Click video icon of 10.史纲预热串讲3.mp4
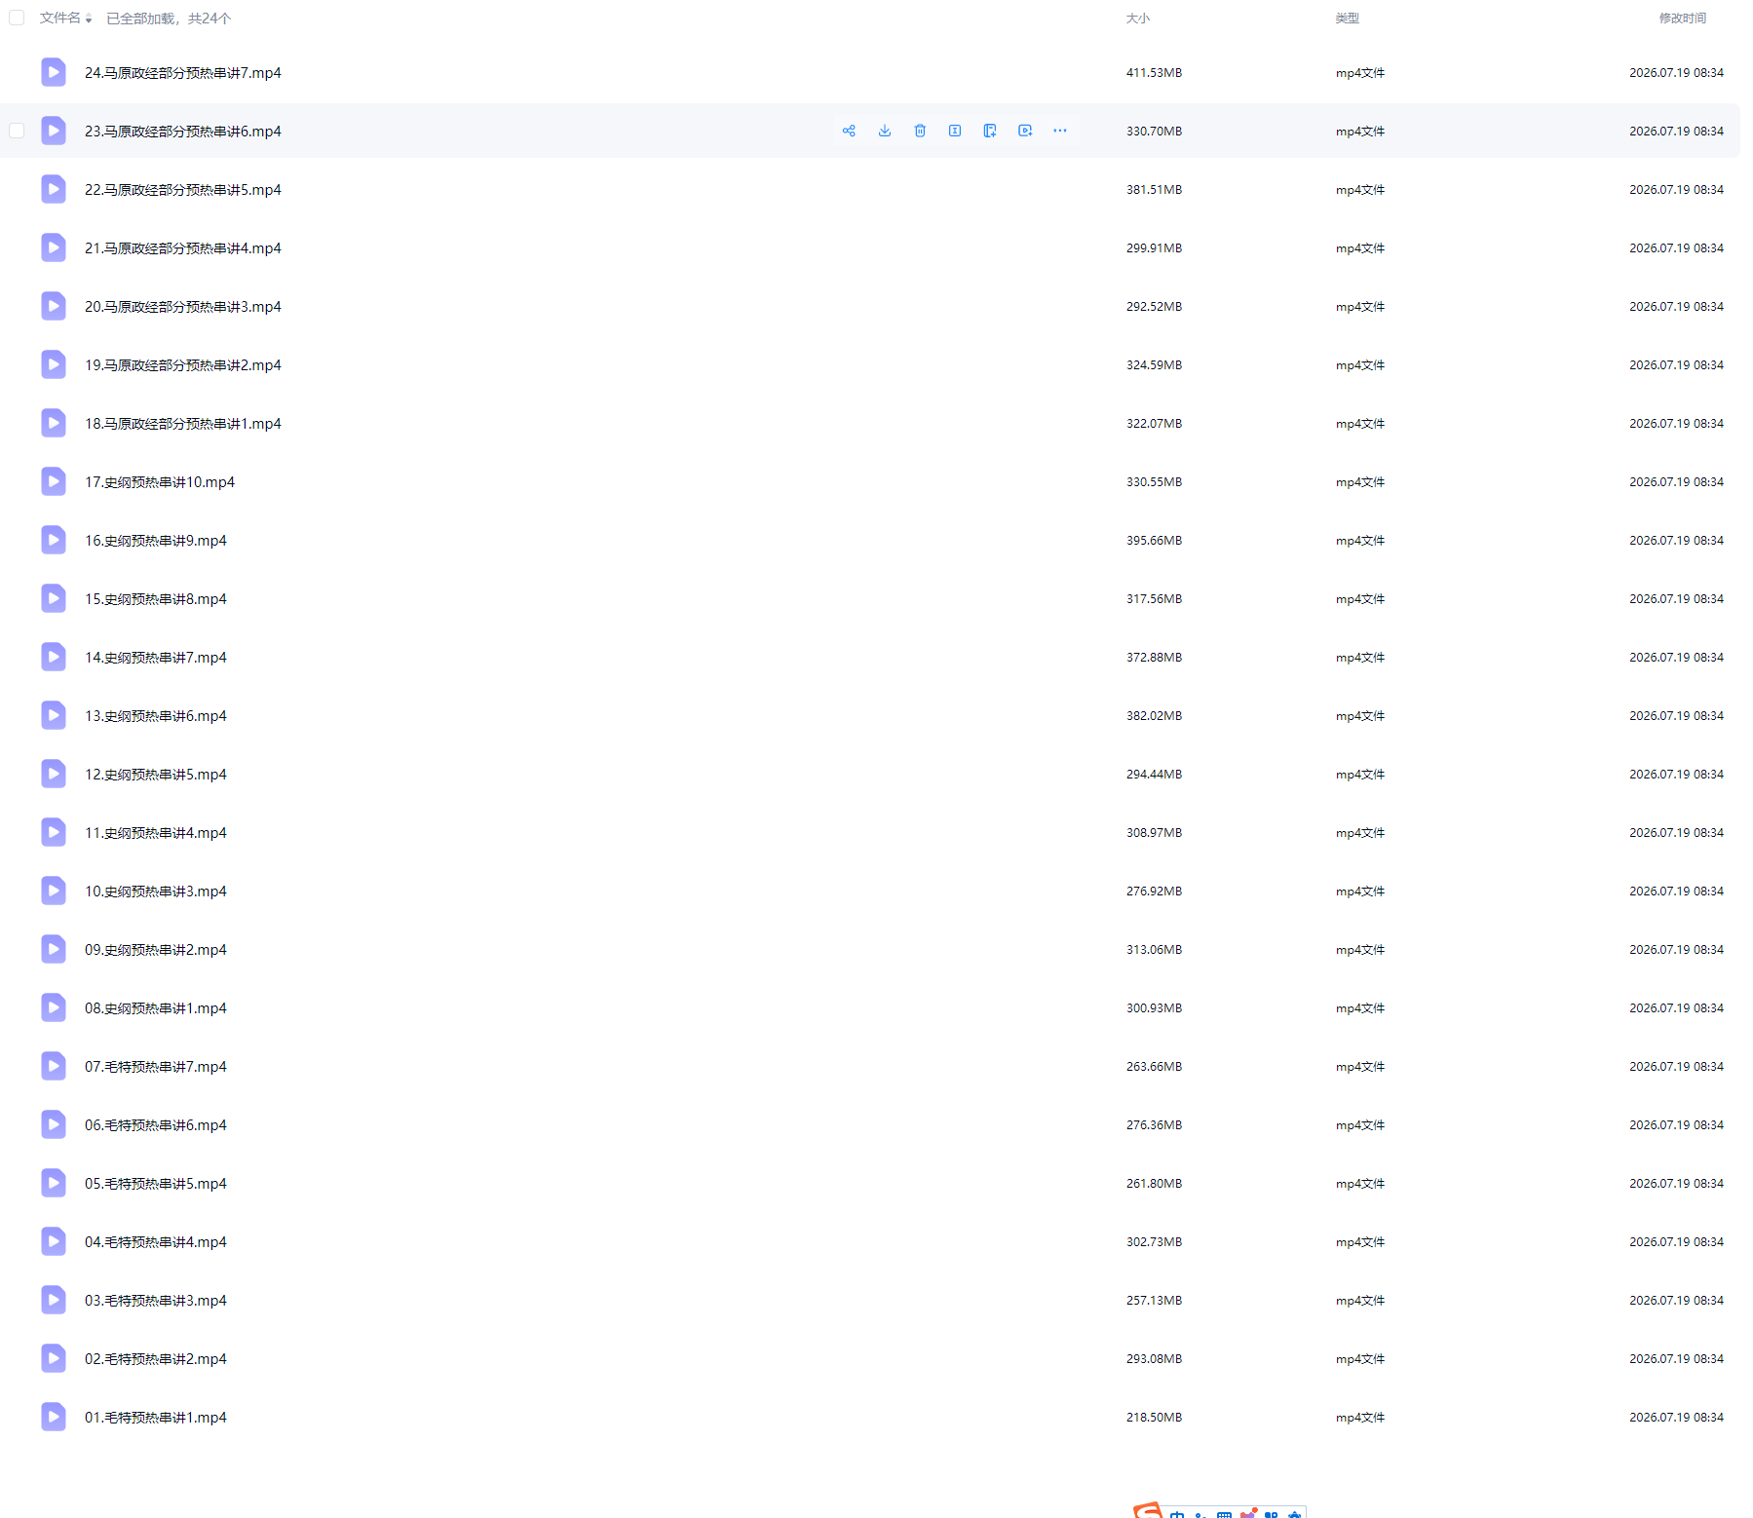 pos(54,891)
